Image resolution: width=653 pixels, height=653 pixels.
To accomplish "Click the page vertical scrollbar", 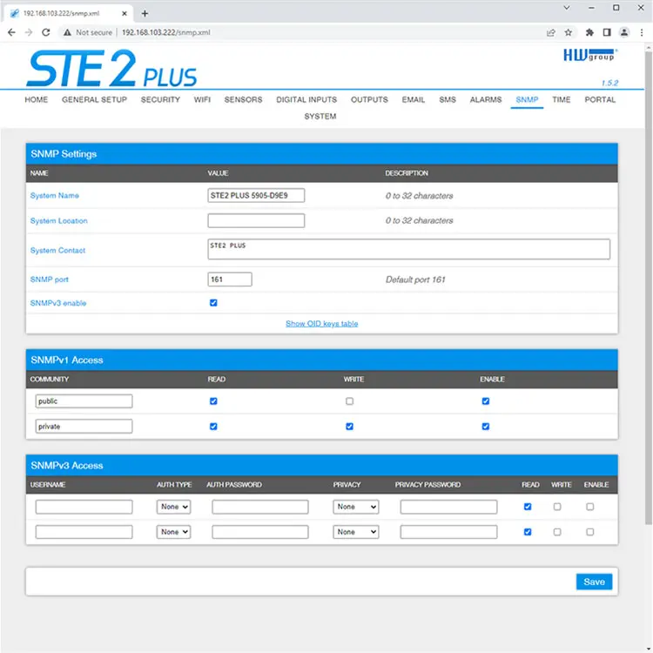I will click(x=649, y=287).
